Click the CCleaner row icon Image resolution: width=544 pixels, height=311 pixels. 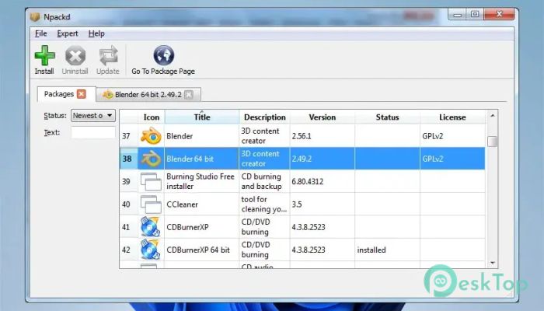(x=151, y=204)
